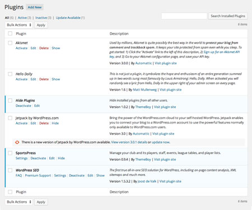Viewport: 252px width, 210px height.
Task: Click the top Apply button
Action: (41, 25)
